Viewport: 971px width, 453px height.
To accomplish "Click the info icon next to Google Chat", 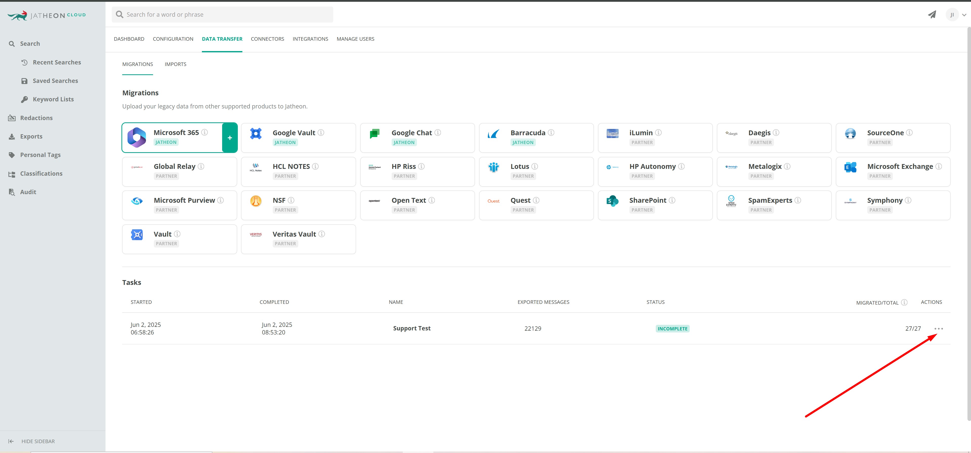I will [438, 132].
